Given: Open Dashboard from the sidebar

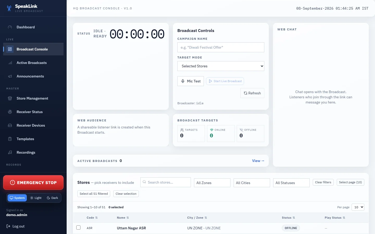Looking at the screenshot, I should click(33, 27).
